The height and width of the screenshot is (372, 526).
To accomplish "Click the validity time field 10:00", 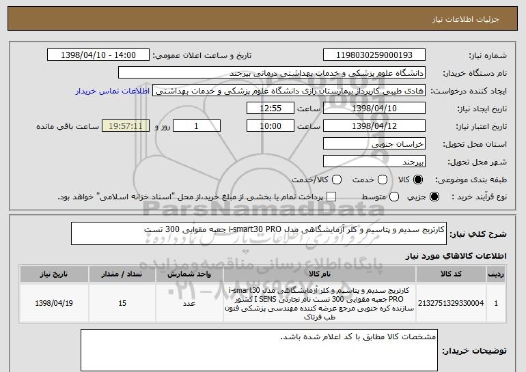I will (x=271, y=126).
